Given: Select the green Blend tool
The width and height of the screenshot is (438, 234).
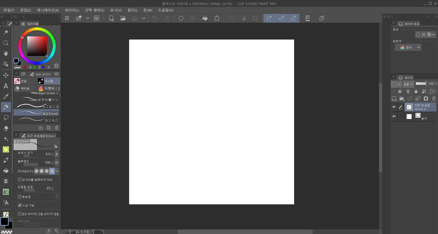Looking at the screenshot, I should 5,192.
